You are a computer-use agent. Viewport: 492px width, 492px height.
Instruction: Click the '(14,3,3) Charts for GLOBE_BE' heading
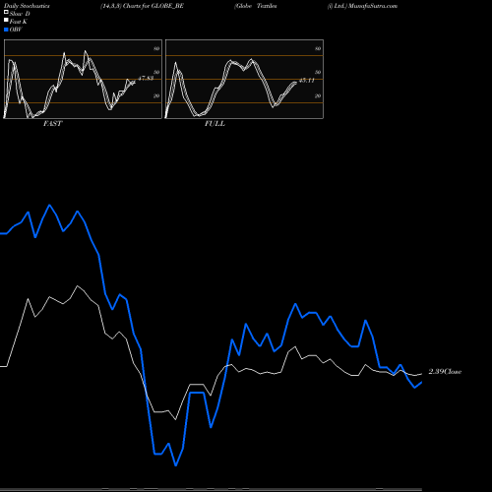click(142, 6)
